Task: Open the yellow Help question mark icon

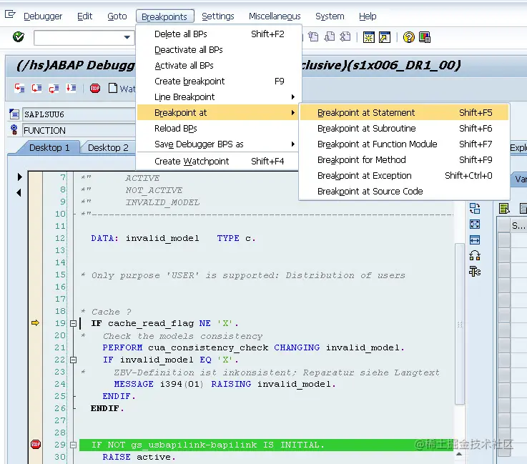Action: 409,37
